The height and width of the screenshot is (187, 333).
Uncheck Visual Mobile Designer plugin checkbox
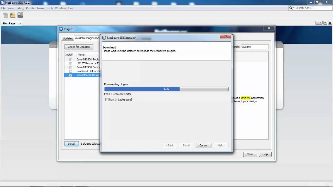[71, 75]
